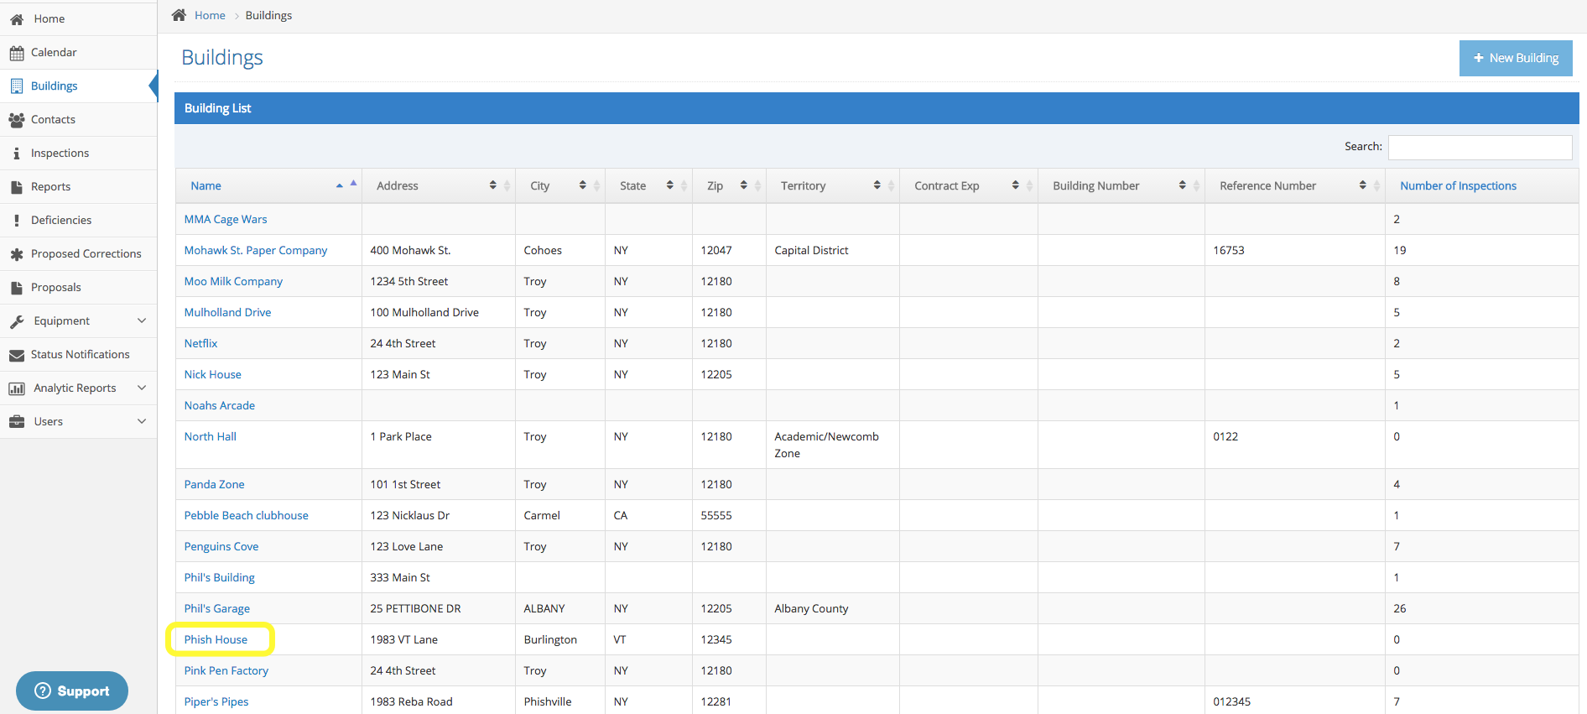The image size is (1587, 714).
Task: Open the Piper's Pipes building link
Action: pyautogui.click(x=216, y=701)
